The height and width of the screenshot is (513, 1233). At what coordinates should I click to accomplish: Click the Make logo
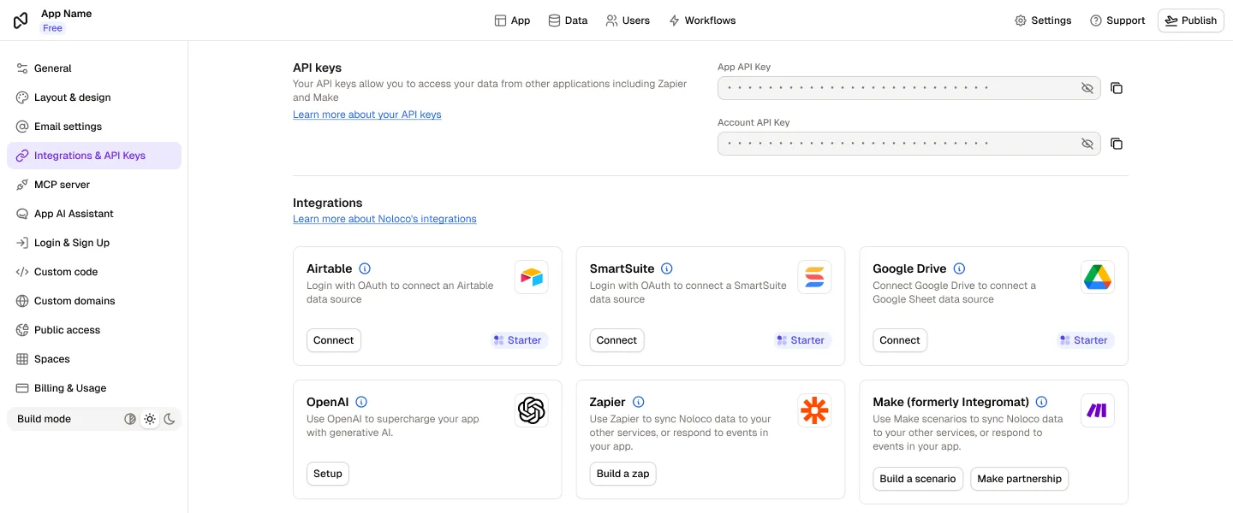tap(1098, 410)
